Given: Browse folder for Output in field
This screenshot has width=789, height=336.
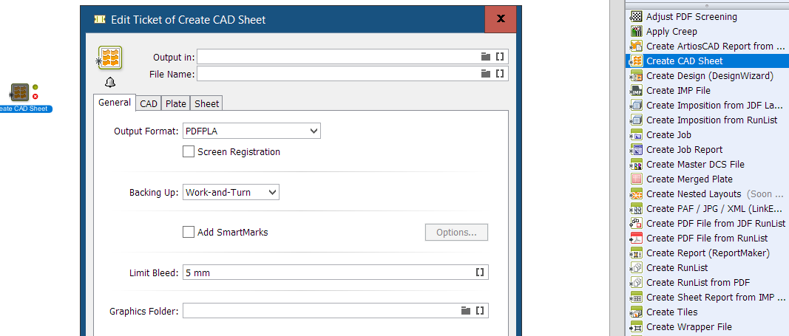Looking at the screenshot, I should point(486,57).
